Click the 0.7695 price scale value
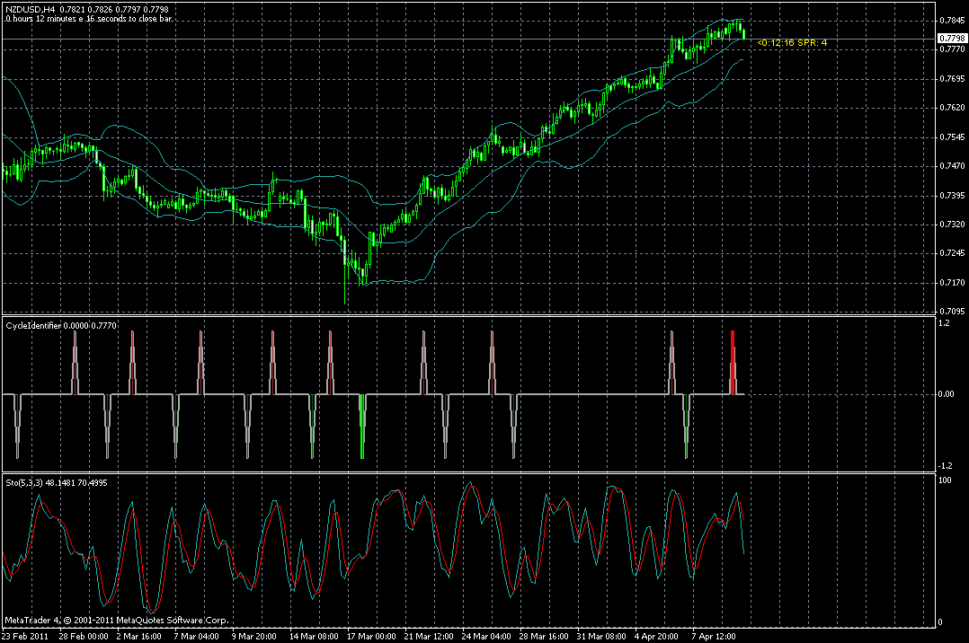Viewport: 969px width, 643px height. 952,79
